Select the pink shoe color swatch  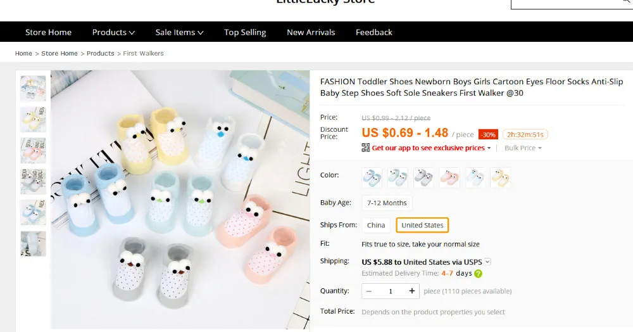pos(449,177)
